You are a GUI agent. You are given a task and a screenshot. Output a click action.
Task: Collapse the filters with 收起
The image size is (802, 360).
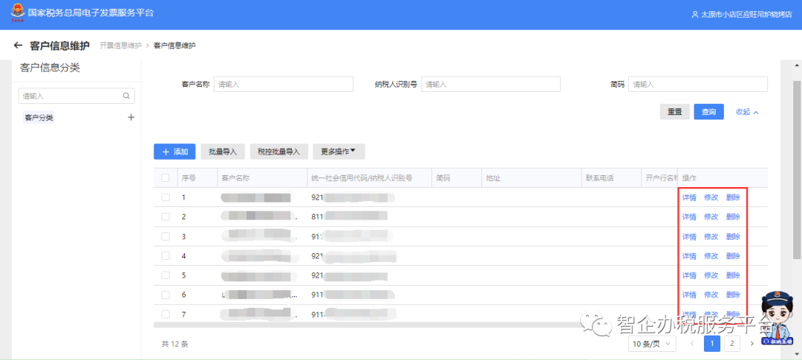[747, 111]
